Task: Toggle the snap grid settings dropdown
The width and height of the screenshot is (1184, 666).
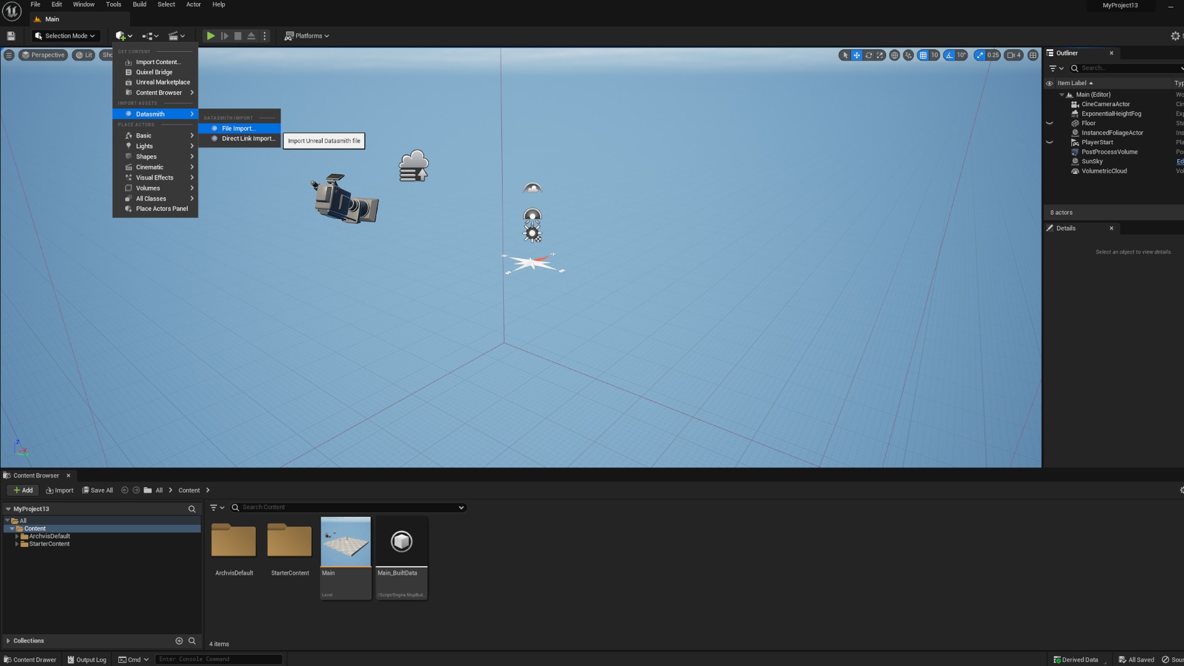Action: tap(934, 54)
